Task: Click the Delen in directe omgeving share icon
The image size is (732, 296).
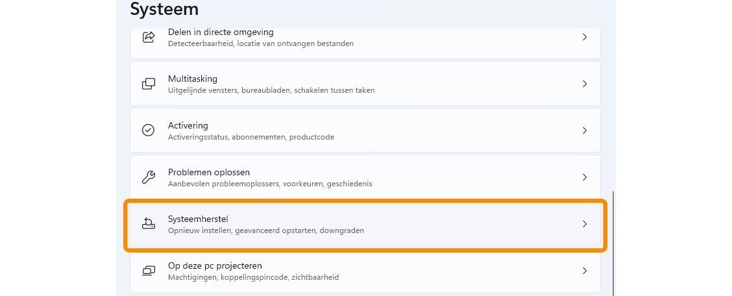Action: pyautogui.click(x=149, y=37)
